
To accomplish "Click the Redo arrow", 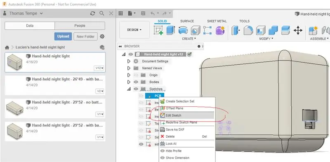I will pyautogui.click(x=165, y=13).
